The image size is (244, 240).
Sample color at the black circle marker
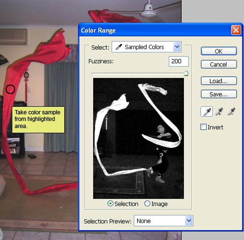(x=10, y=89)
